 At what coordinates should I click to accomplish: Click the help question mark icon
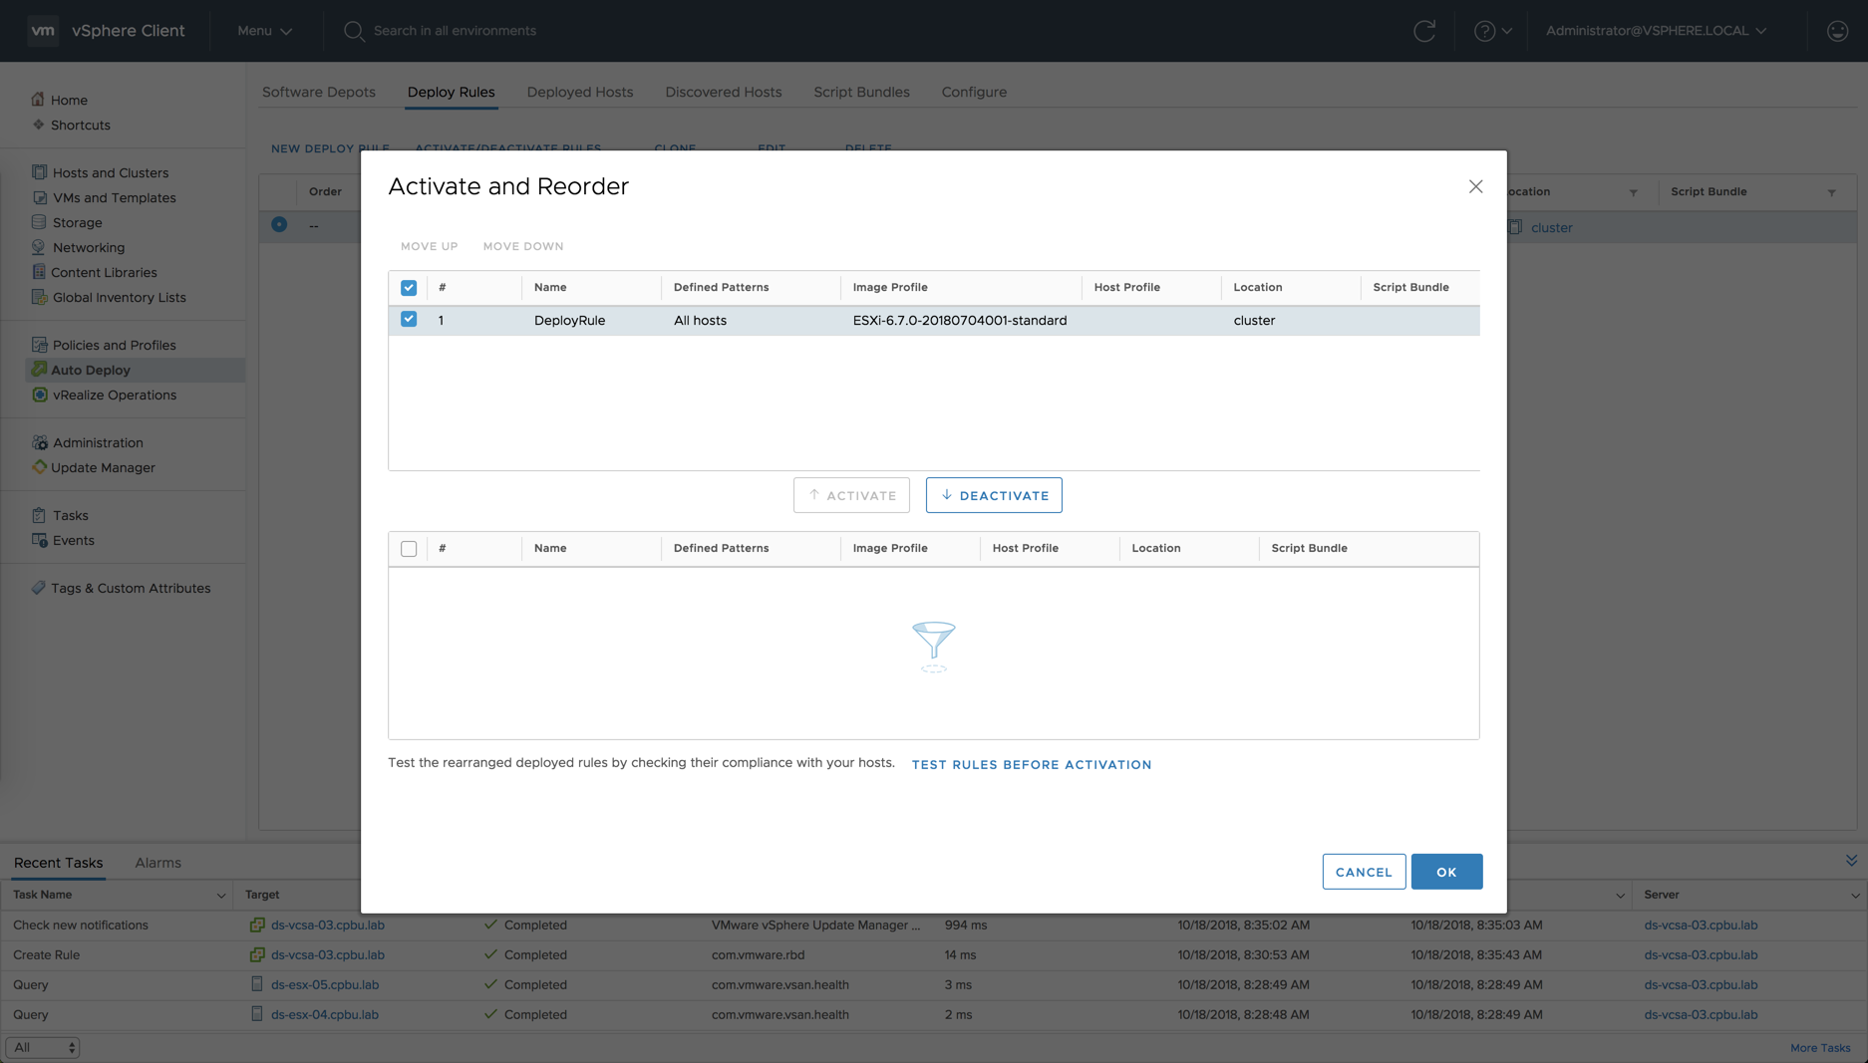click(1484, 31)
